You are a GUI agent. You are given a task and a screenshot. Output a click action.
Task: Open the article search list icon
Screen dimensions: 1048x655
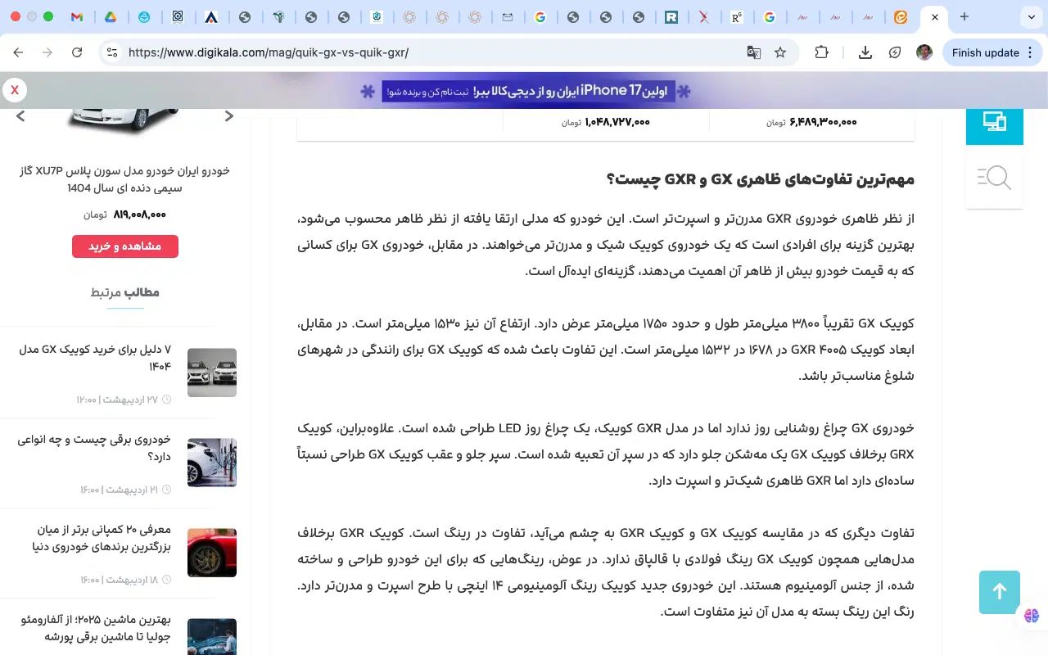[995, 177]
